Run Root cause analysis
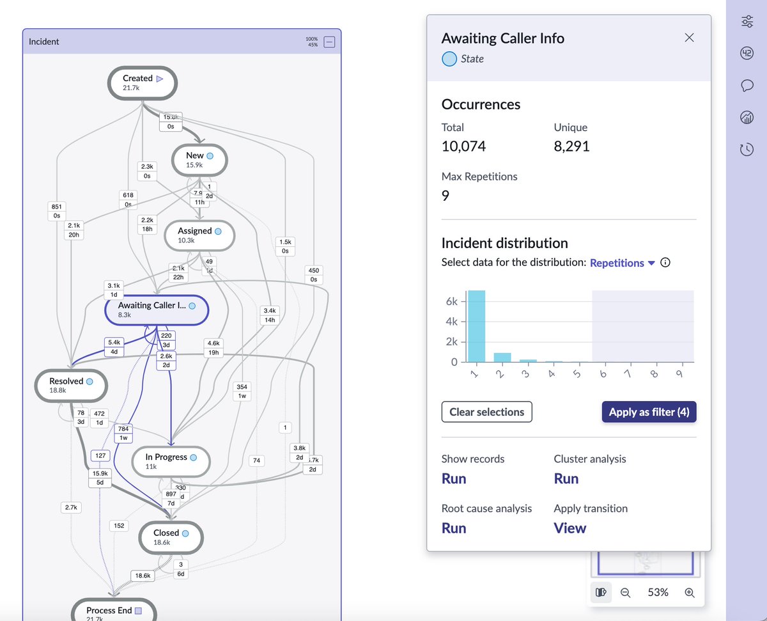The width and height of the screenshot is (767, 621). [x=454, y=528]
